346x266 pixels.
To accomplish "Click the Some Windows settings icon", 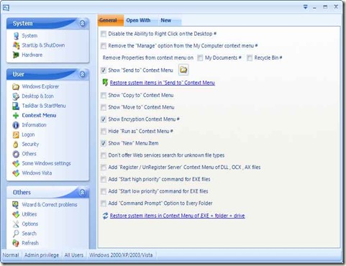I will click(16, 163).
